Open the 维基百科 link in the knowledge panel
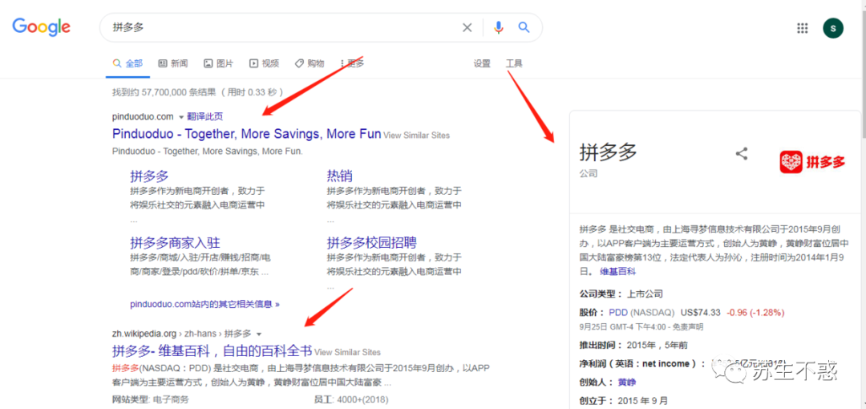866x409 pixels. point(618,272)
